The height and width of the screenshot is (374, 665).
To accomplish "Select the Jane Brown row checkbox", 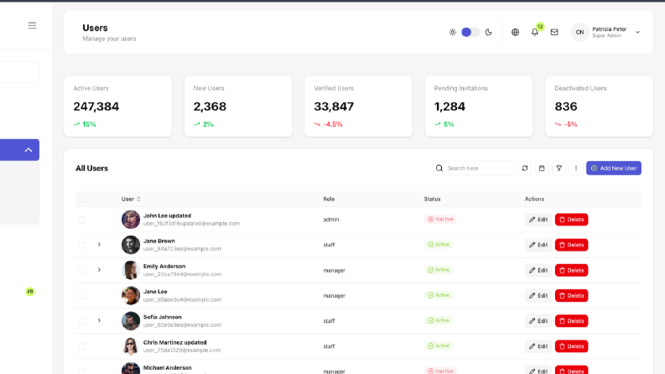I will (x=82, y=245).
